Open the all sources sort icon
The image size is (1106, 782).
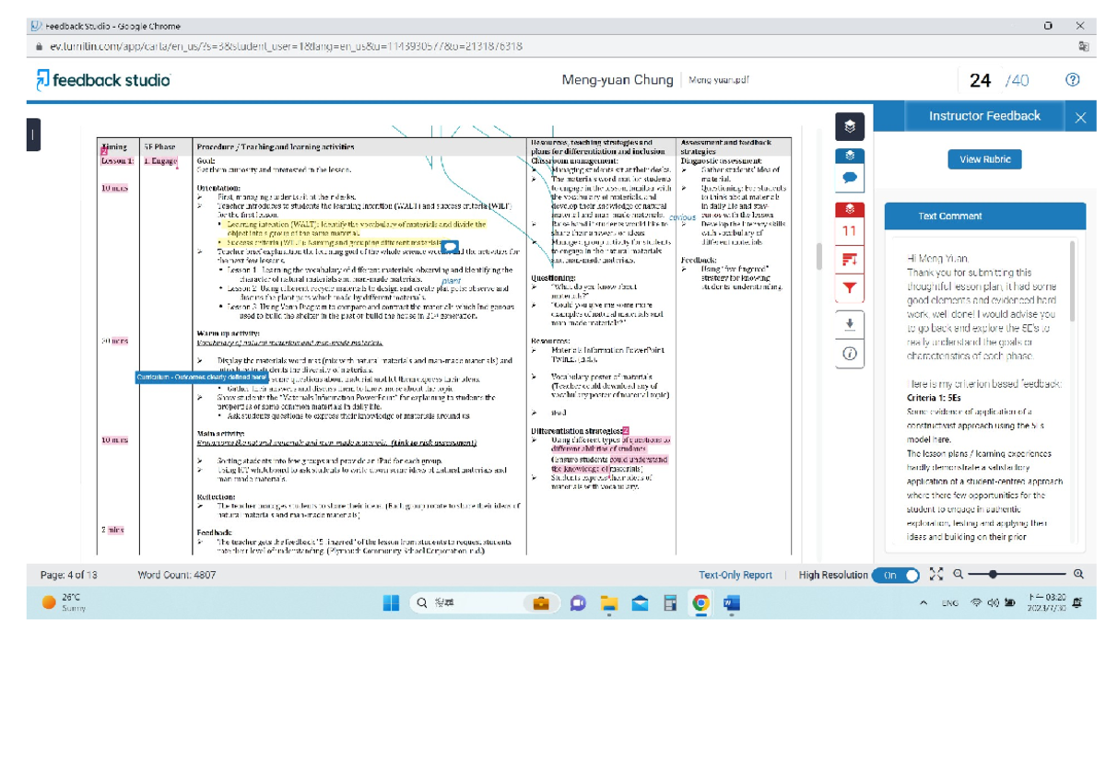click(x=849, y=260)
